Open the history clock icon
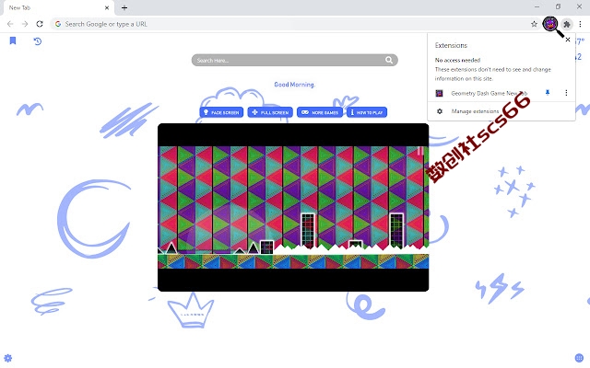Screen dimensions: 590x368 pyautogui.click(x=37, y=40)
